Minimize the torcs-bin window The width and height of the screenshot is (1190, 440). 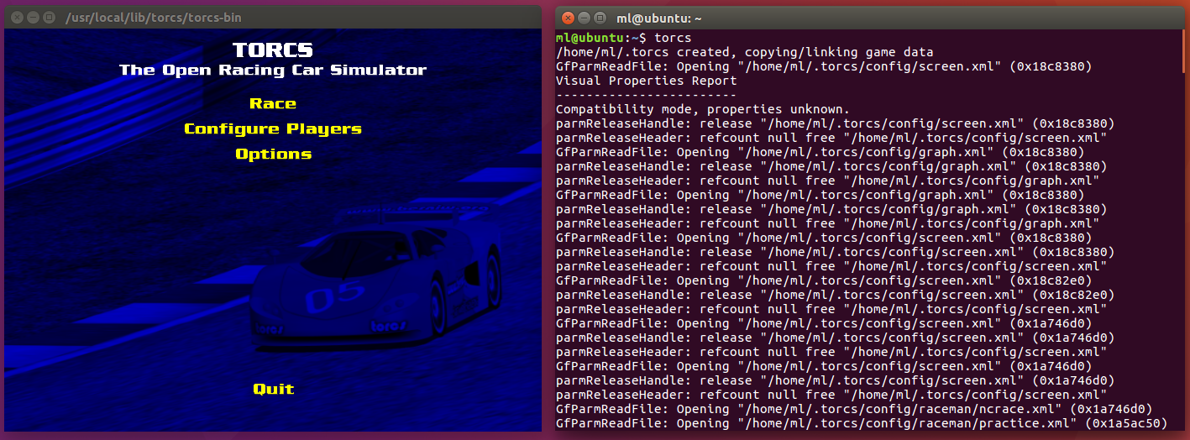coord(33,17)
